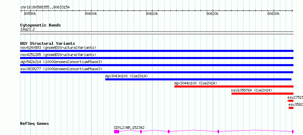The image size is (303, 135).
Task: Click the chr16:80588355..80633154 coordinate label
Action: tap(45, 7)
